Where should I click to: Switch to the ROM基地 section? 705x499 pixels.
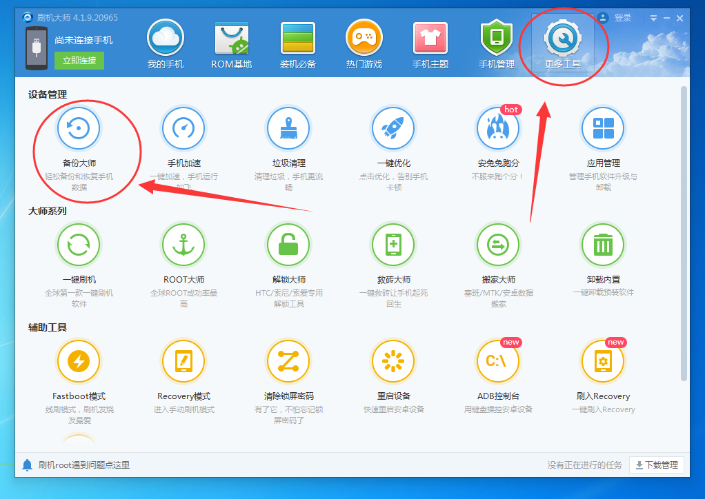coord(230,43)
